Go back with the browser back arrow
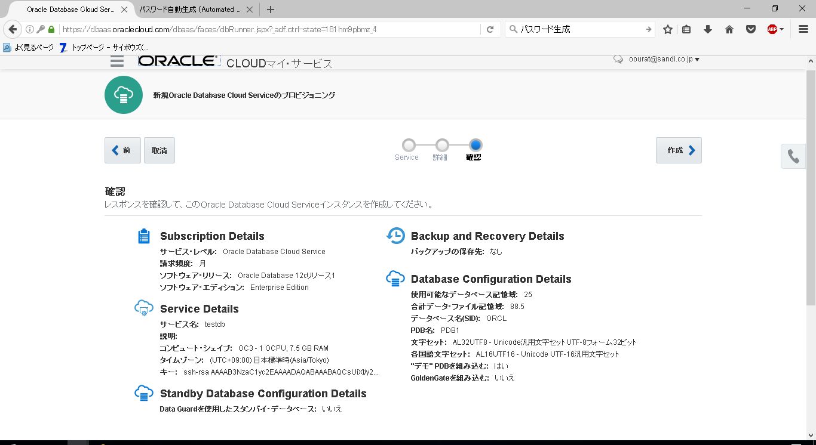 coord(13,29)
